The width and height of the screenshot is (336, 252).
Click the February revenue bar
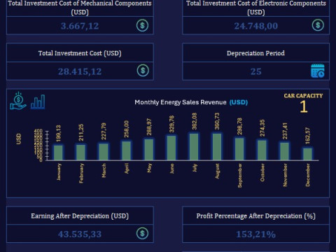point(81,152)
